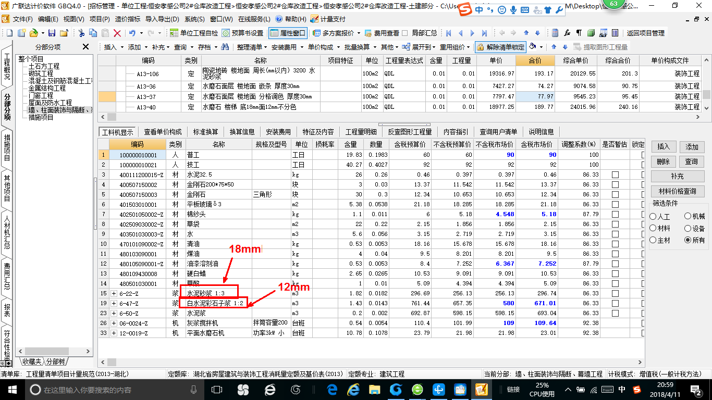Select 屋面及防水工程 in tree
The height and width of the screenshot is (400, 712).
pyautogui.click(x=50, y=103)
